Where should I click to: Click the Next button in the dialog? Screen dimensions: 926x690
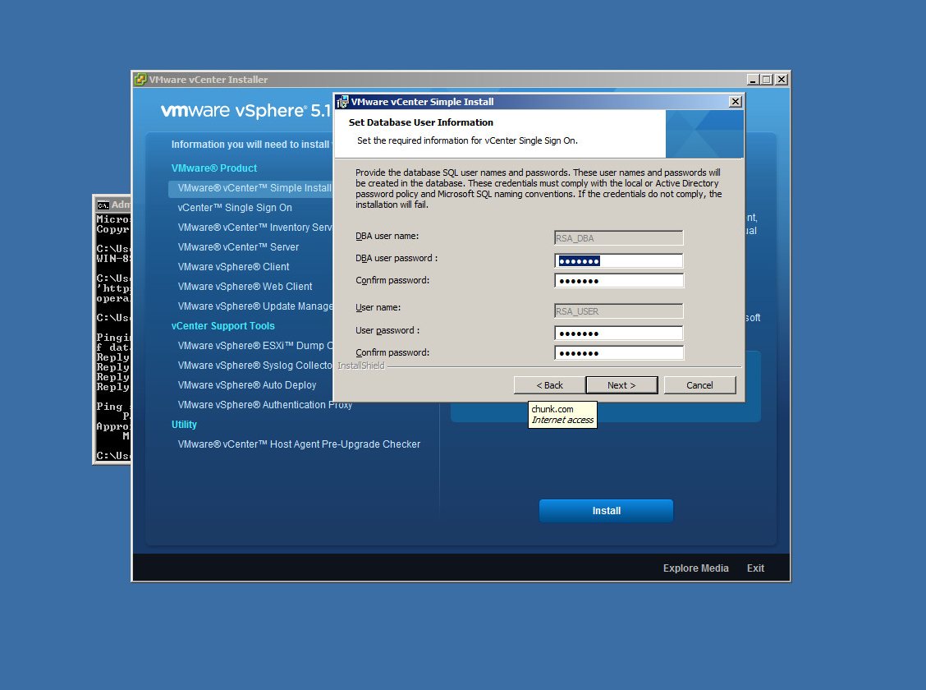coord(621,385)
